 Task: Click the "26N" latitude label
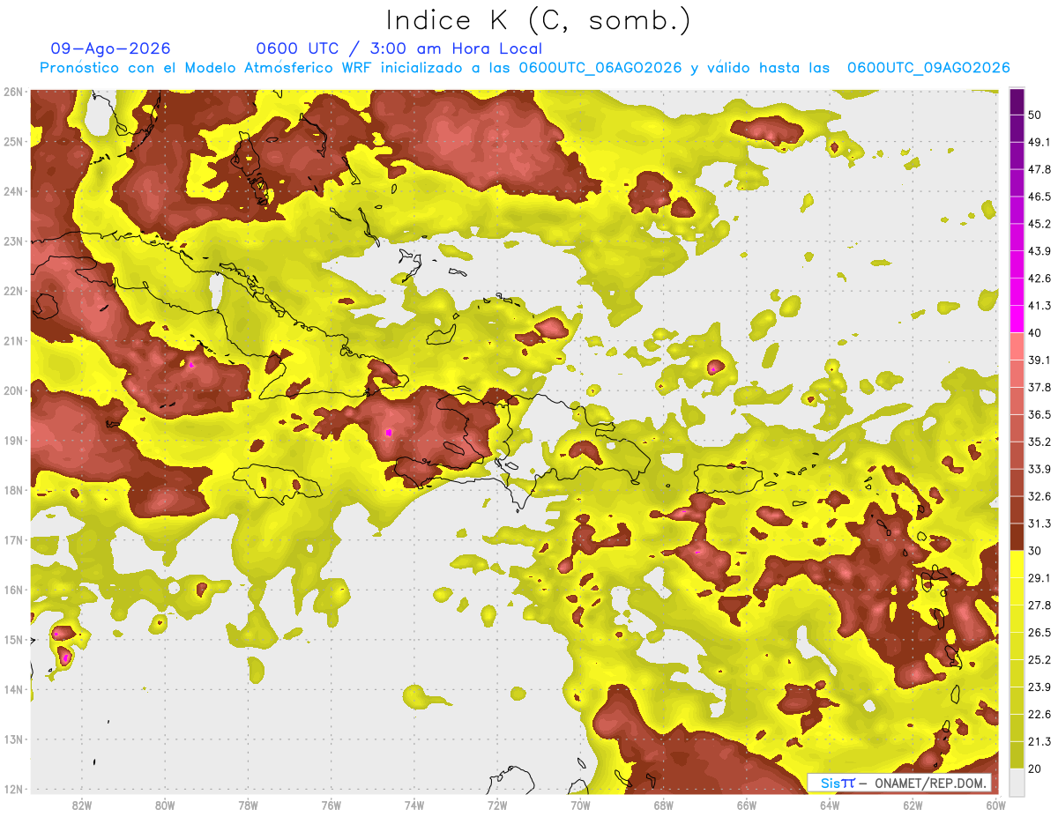13,92
